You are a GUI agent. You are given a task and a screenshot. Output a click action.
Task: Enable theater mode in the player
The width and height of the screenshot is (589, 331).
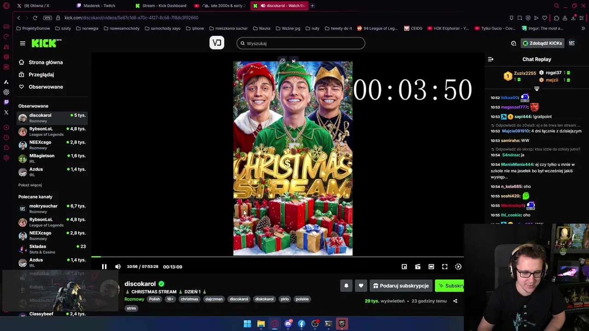pos(431,267)
